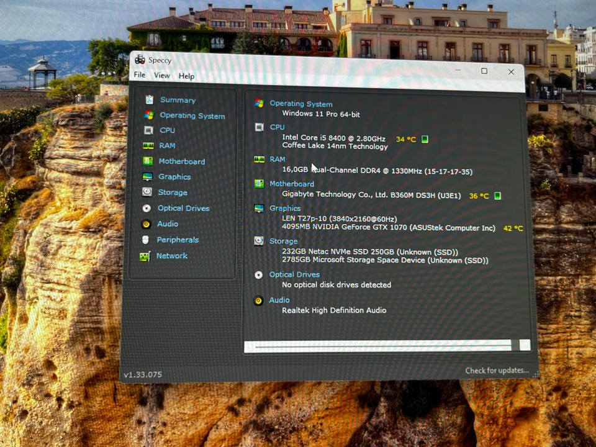Open the Help menu
596x447 pixels.
point(187,76)
